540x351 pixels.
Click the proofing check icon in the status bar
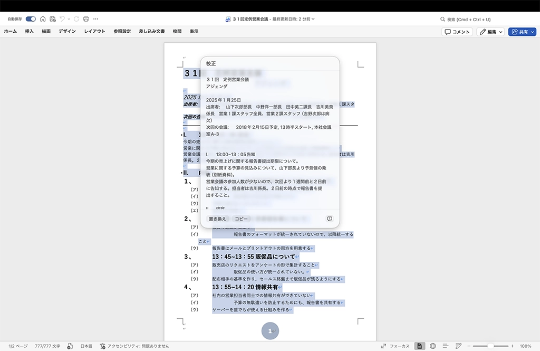coord(70,346)
